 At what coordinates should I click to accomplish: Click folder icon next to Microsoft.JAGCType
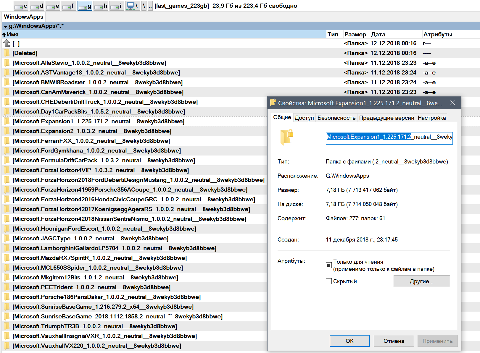pos(7,239)
